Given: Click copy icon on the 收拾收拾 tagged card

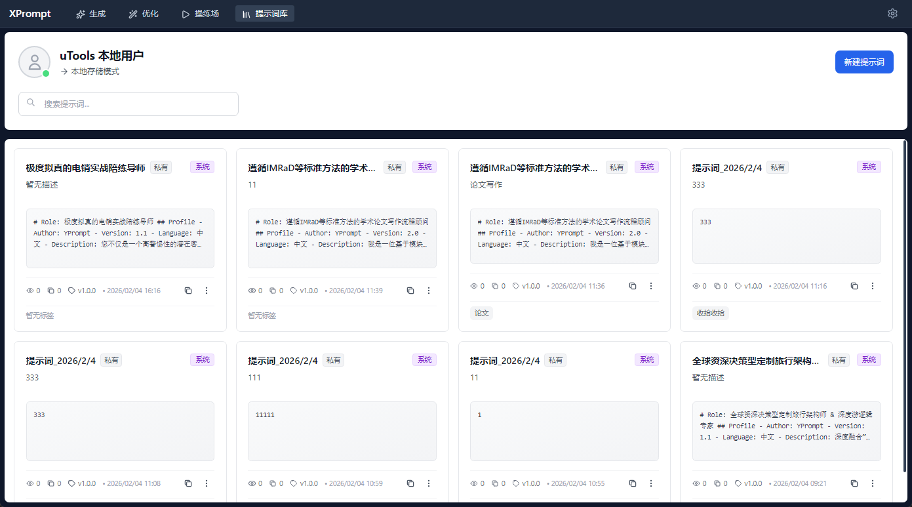Looking at the screenshot, I should pyautogui.click(x=854, y=286).
